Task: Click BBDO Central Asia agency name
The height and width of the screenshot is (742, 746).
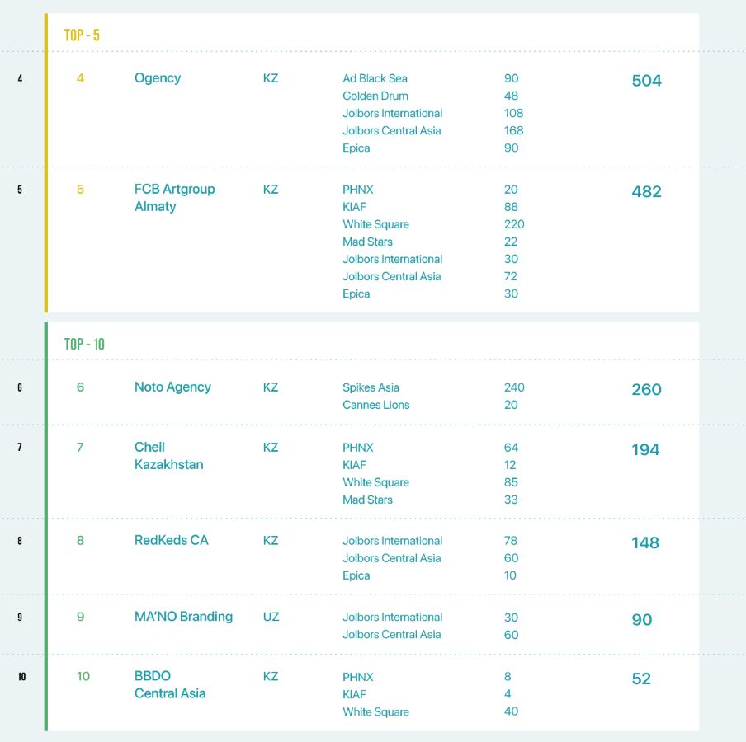Action: [x=170, y=685]
